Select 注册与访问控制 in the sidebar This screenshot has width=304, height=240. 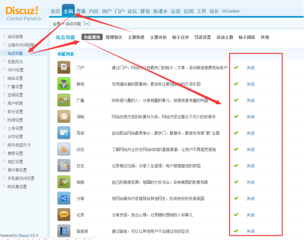(x=21, y=45)
